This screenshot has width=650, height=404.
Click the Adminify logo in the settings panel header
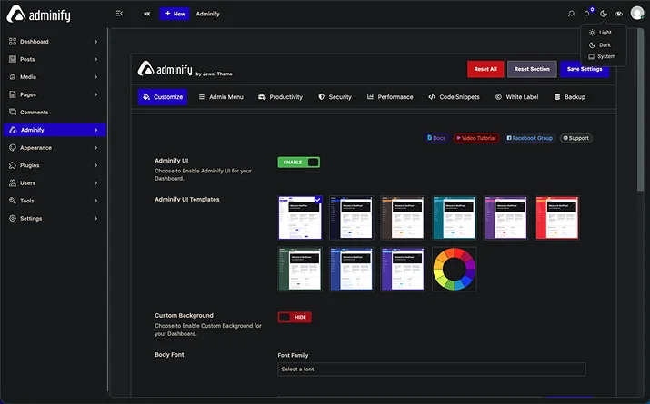tap(165, 69)
